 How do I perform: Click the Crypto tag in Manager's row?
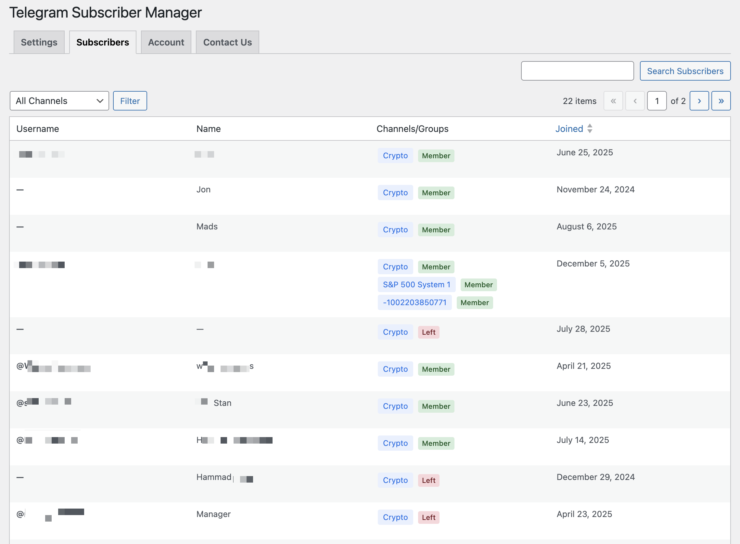click(395, 517)
